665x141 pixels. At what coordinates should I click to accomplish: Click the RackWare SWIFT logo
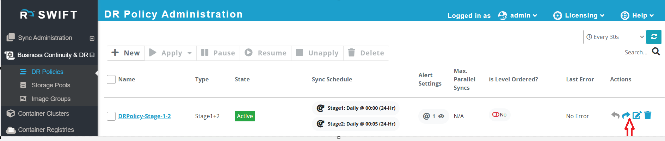pyautogui.click(x=49, y=15)
